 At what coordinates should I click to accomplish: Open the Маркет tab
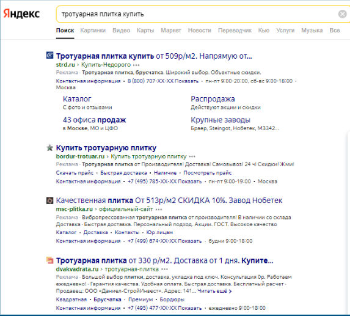click(171, 31)
